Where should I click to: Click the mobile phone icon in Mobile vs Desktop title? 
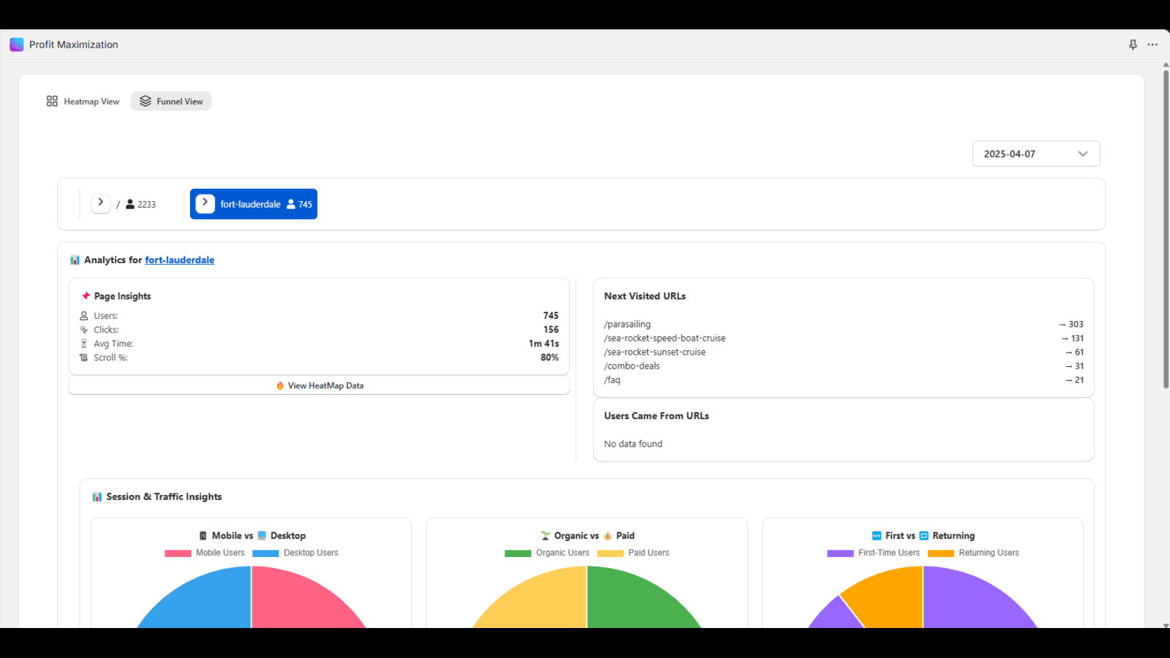tap(203, 536)
